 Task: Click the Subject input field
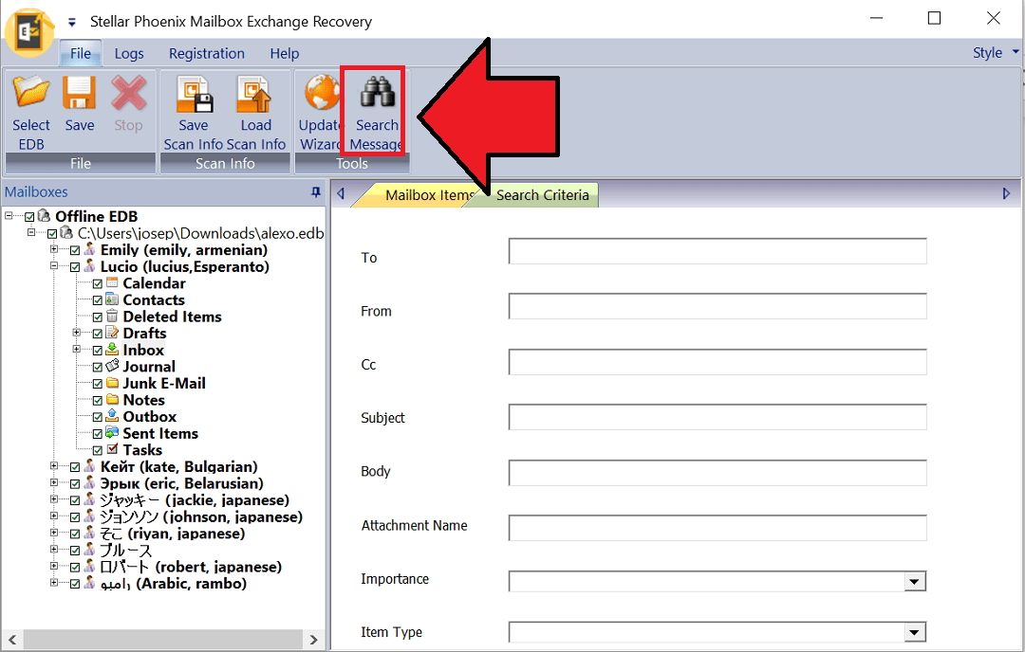pos(717,418)
